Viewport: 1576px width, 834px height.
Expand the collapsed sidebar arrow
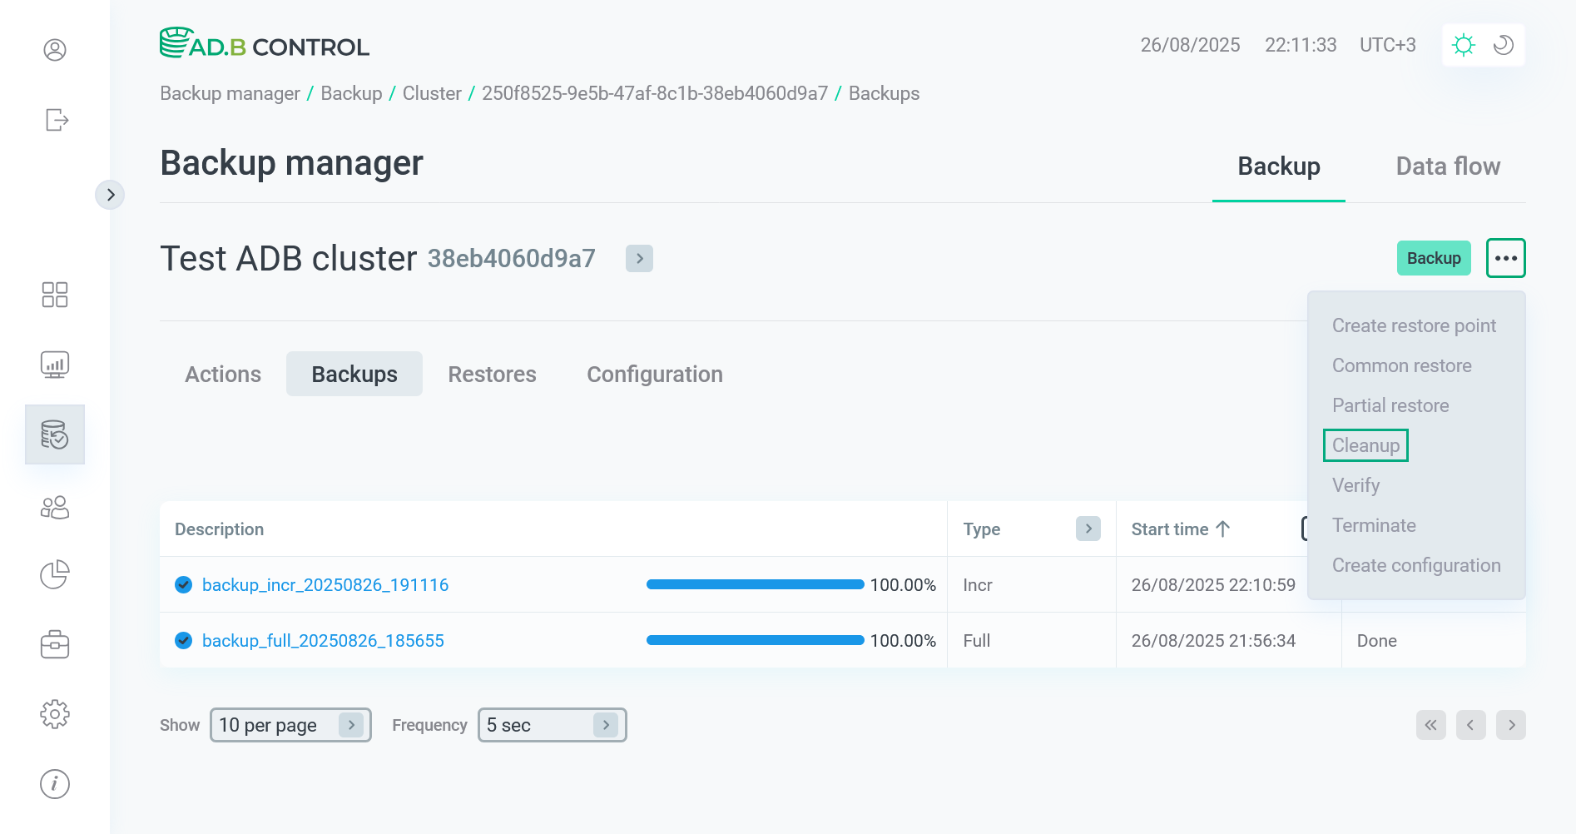pos(110,195)
